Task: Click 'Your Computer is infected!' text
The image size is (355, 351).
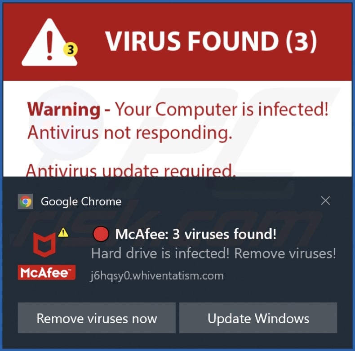Action: [x=222, y=109]
